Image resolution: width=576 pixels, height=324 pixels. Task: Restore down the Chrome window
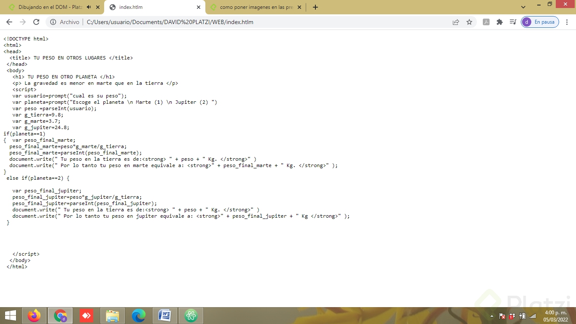[549, 4]
